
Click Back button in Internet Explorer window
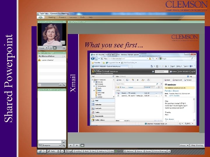tap(92, 58)
